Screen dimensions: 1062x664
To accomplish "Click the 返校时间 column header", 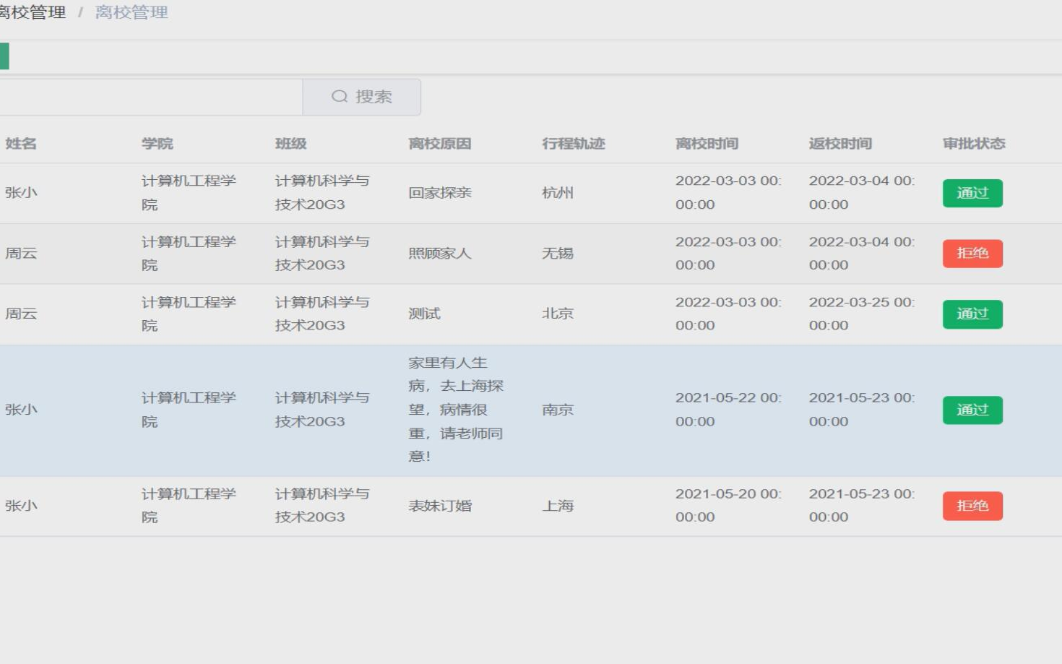I will tap(840, 144).
